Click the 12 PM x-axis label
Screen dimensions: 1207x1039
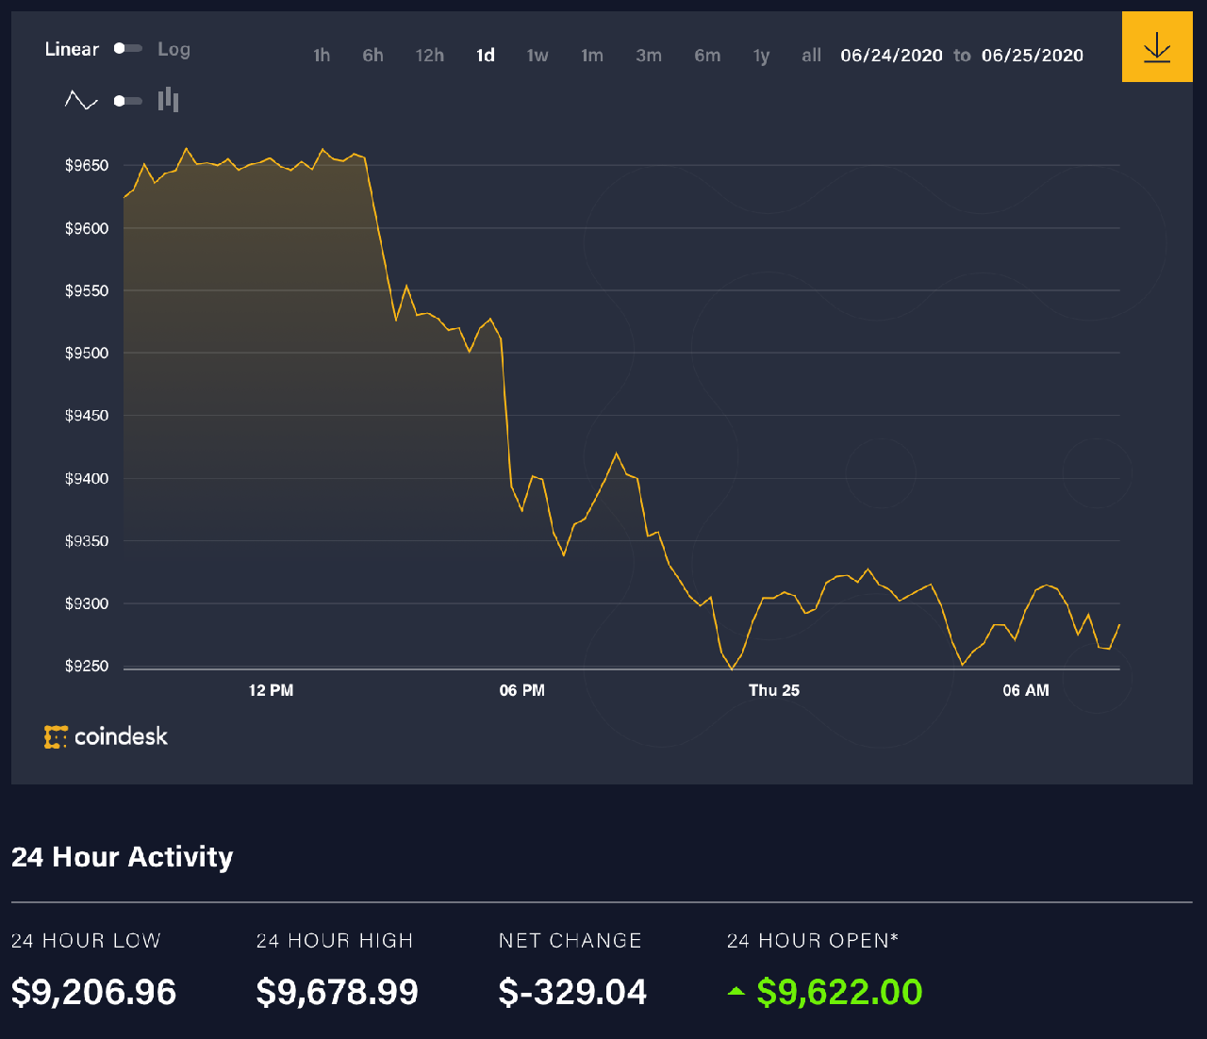pos(271,691)
